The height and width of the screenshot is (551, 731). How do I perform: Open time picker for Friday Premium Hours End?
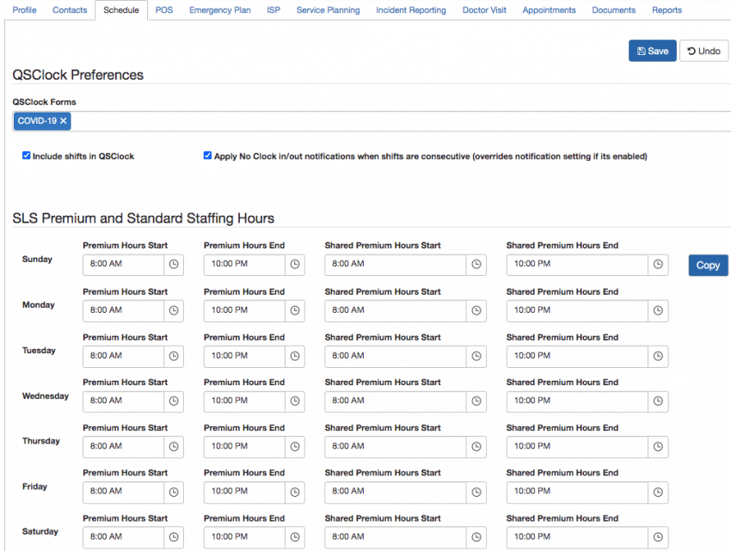[295, 492]
